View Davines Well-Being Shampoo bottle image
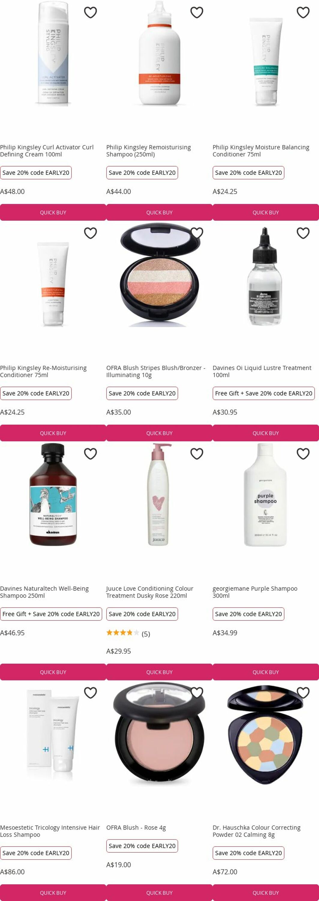This screenshot has height=901, width=319. pos(53,494)
